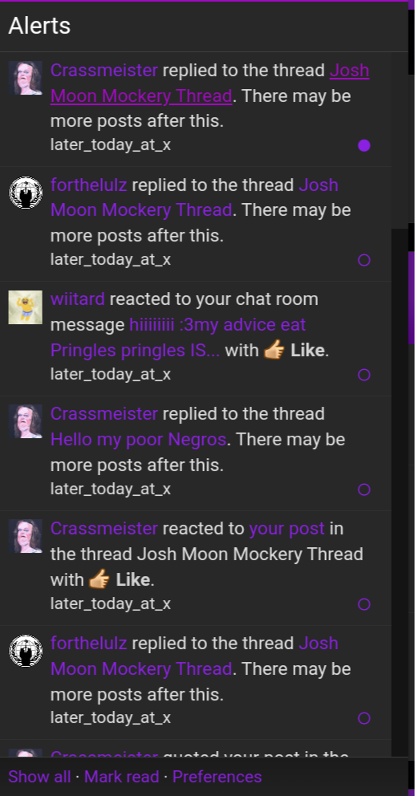Open wiitard's avatar image

[x=26, y=307]
